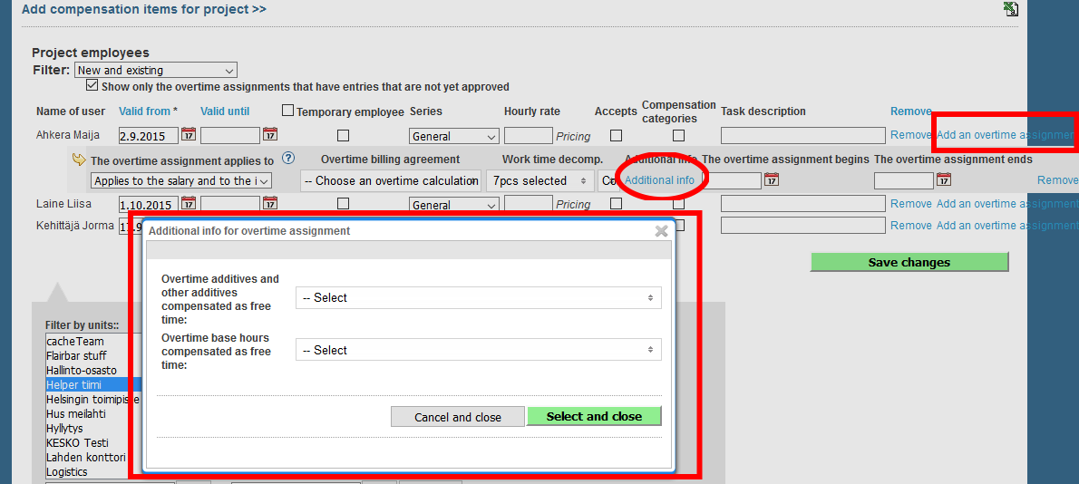Screen dimensions: 1079x484
Task: Expand Overtime additives compensated as free time dropdown
Action: click(478, 297)
